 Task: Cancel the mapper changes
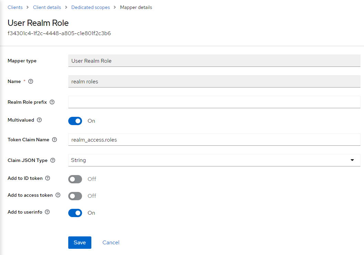(x=111, y=242)
